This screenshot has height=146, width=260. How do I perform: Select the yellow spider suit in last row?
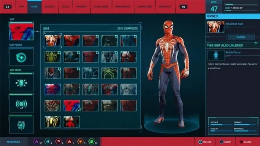pyautogui.click(x=53, y=122)
